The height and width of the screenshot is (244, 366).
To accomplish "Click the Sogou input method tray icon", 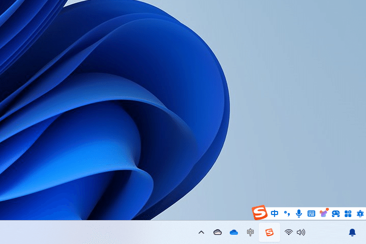I will tap(269, 232).
